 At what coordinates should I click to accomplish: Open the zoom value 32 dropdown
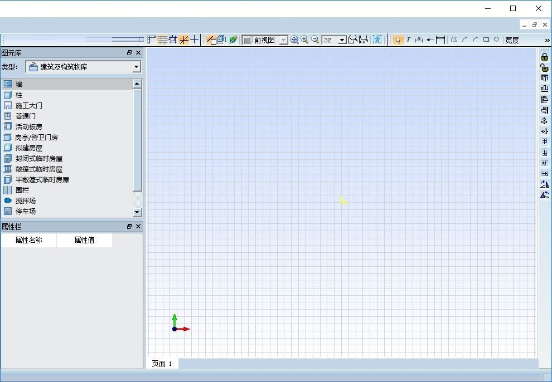[334, 40]
